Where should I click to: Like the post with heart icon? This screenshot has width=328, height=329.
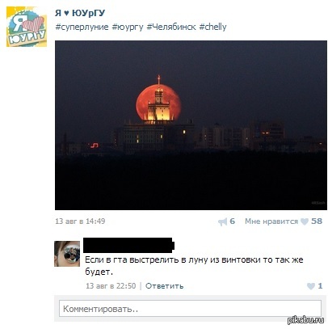pos(305,221)
